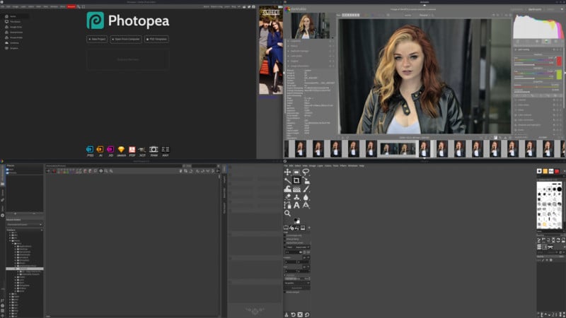Click the zoom-in magnifier in RawTherapee toolbar

point(111,171)
